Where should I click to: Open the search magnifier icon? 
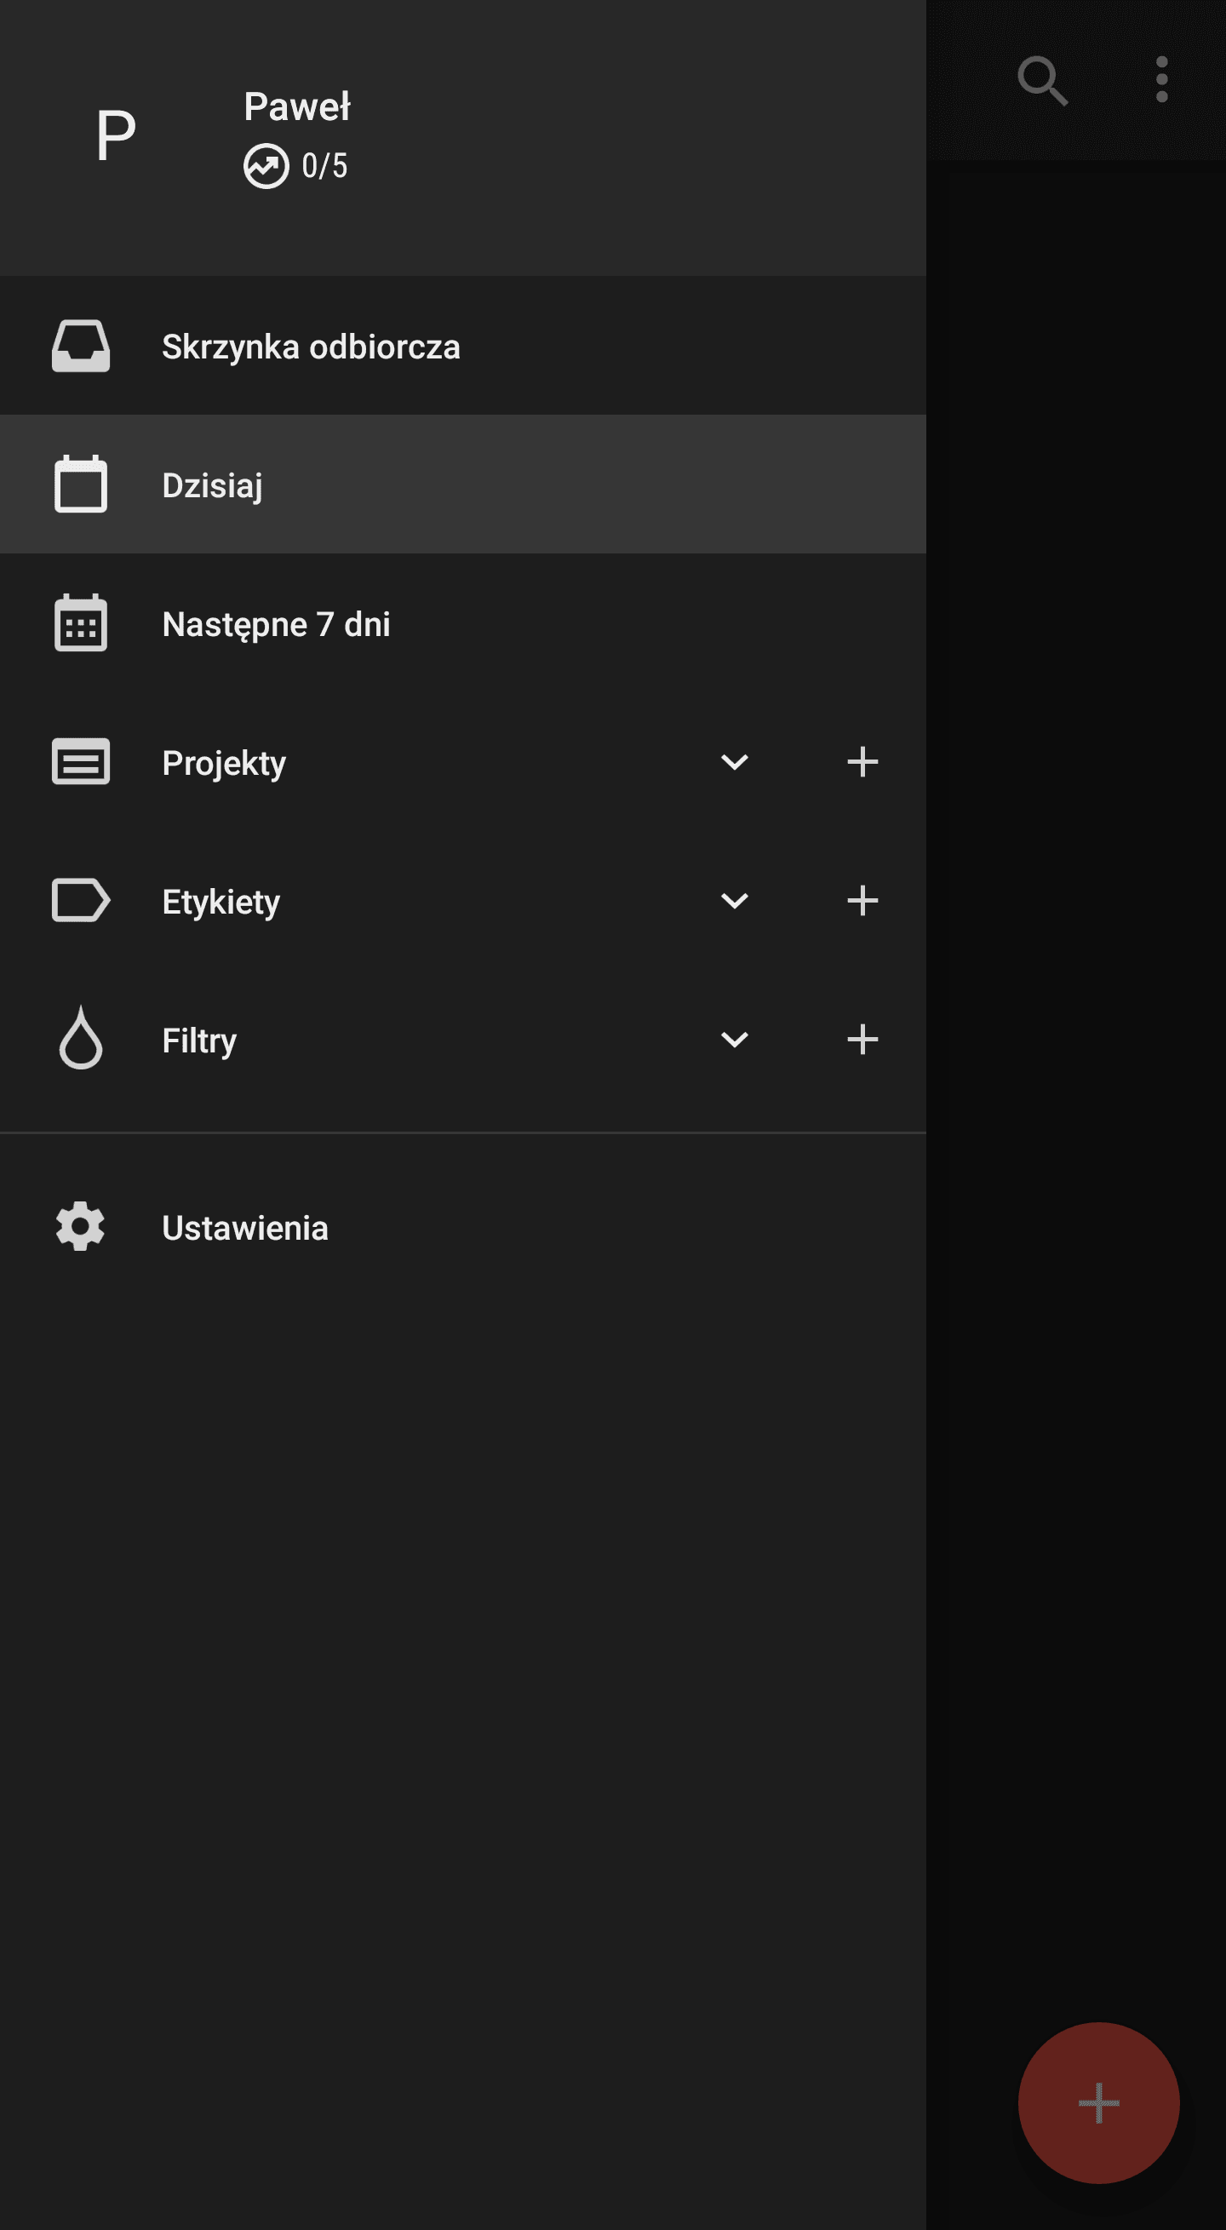(1042, 81)
